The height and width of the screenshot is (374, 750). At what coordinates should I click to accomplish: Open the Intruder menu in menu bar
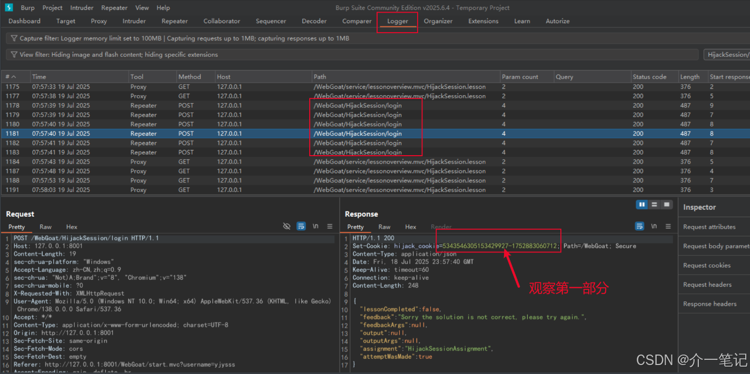click(x=82, y=8)
